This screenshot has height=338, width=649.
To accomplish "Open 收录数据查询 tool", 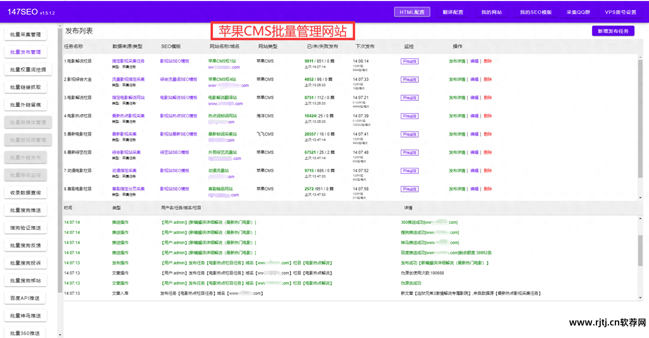I will tap(25, 192).
